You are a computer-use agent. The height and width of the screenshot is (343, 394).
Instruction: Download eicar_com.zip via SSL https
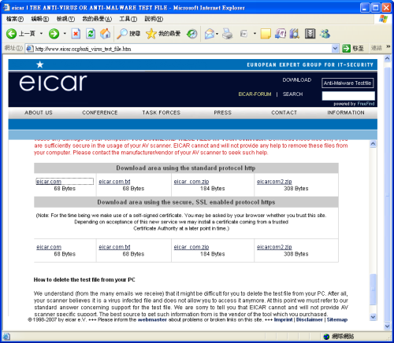pyautogui.click(x=191, y=247)
